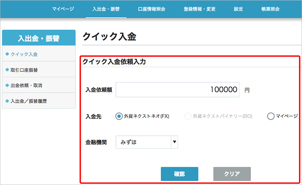The image size is (302, 185).
Task: Click bullet icon beside 取引口座振替
Action: coord(7,70)
